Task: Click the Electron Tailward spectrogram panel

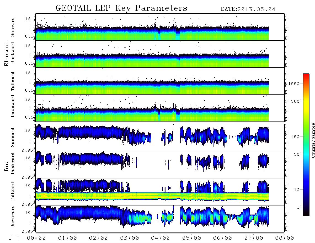Action: tap(160, 81)
